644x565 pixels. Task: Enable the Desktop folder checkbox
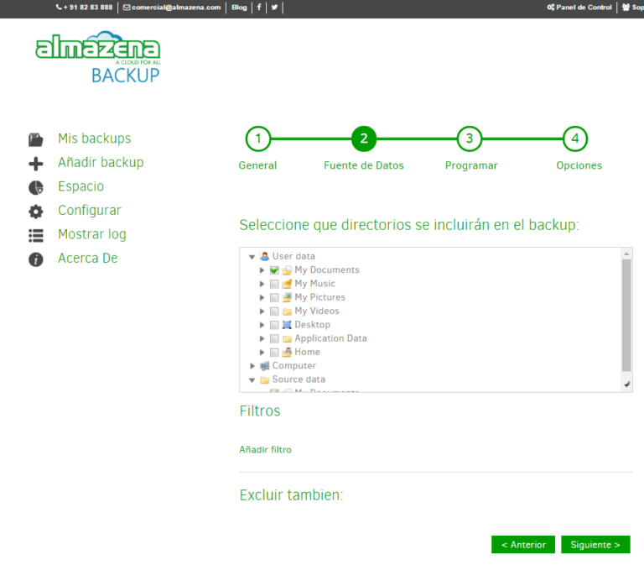[274, 325]
